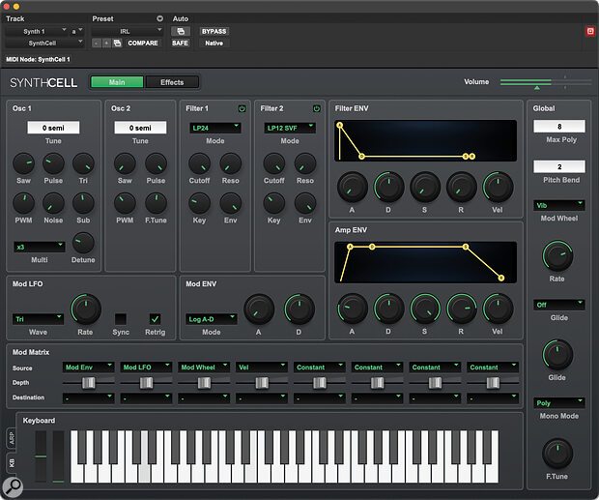The height and width of the screenshot is (500, 599).
Task: Open the IRL preset menu
Action: [x=128, y=31]
